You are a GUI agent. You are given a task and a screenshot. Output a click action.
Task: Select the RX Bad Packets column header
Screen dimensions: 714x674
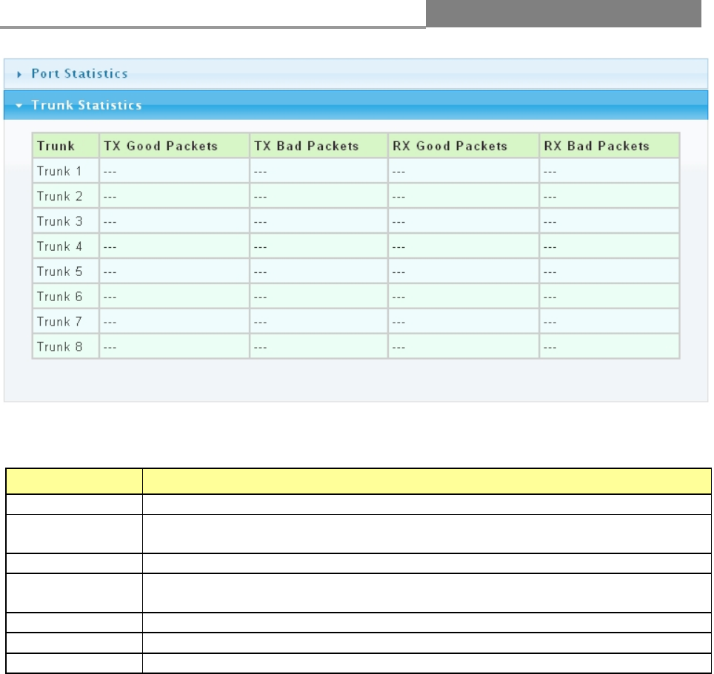pos(610,146)
